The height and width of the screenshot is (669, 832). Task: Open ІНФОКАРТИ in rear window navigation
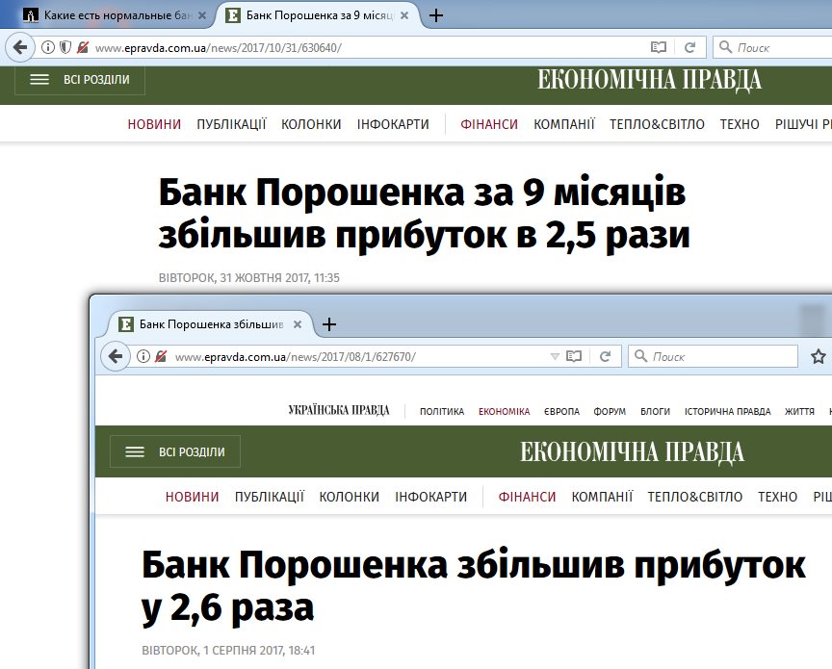(393, 124)
